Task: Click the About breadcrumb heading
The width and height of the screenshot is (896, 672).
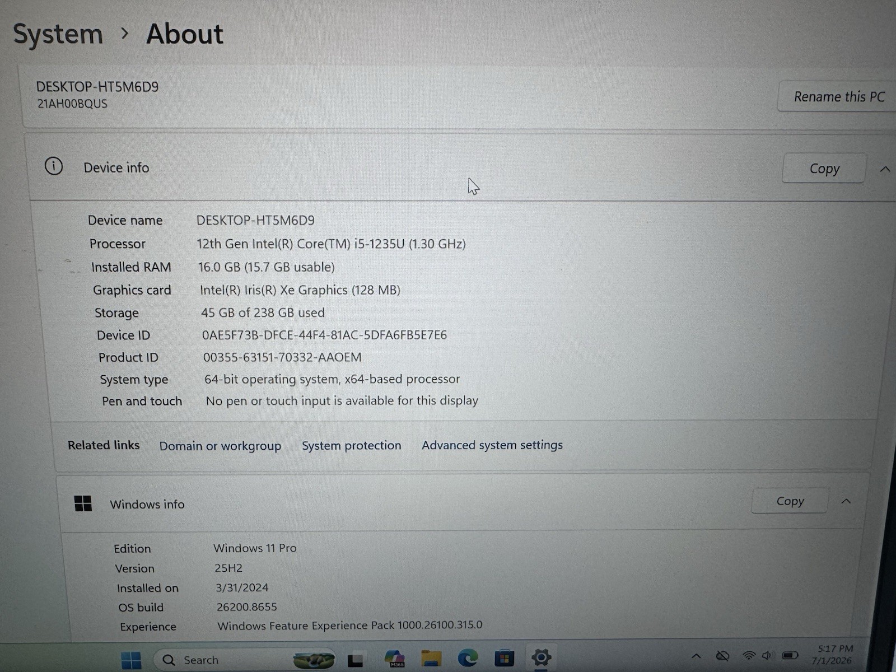Action: coord(185,34)
